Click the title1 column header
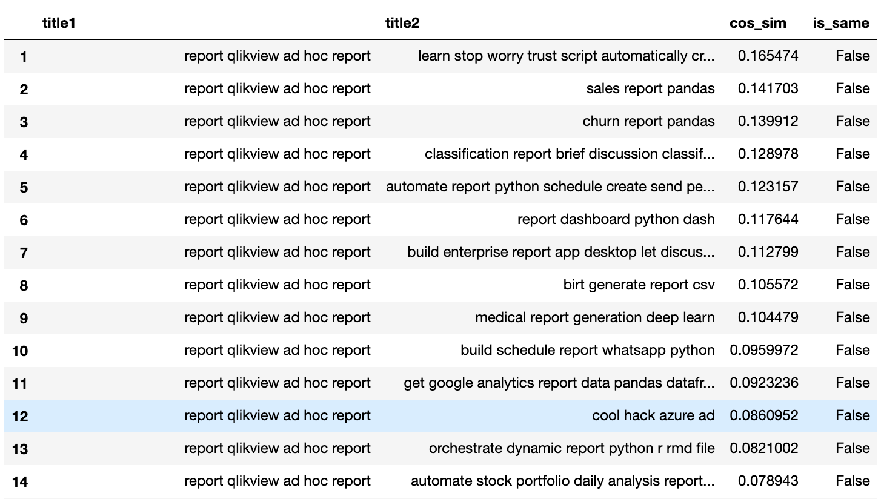881x499 pixels. pos(59,23)
